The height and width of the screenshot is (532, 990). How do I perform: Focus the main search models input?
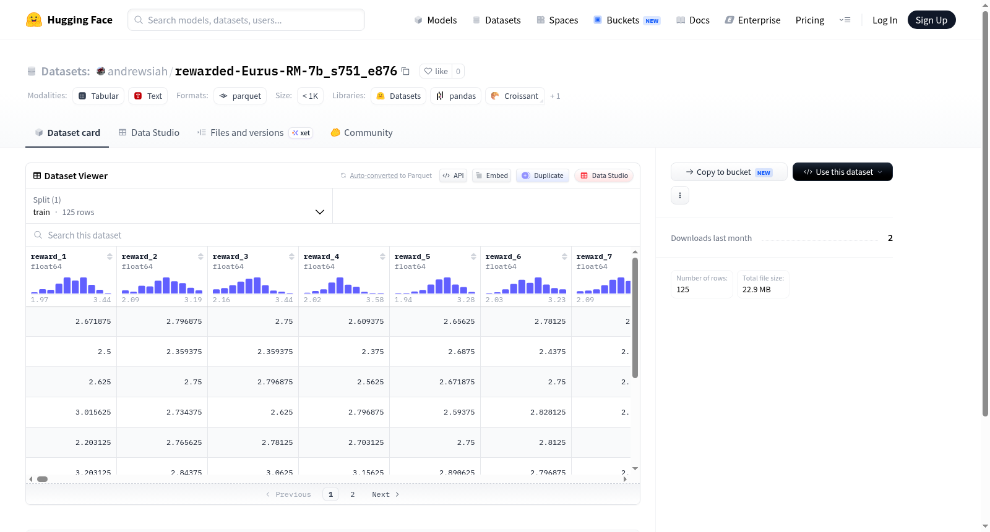point(246,20)
